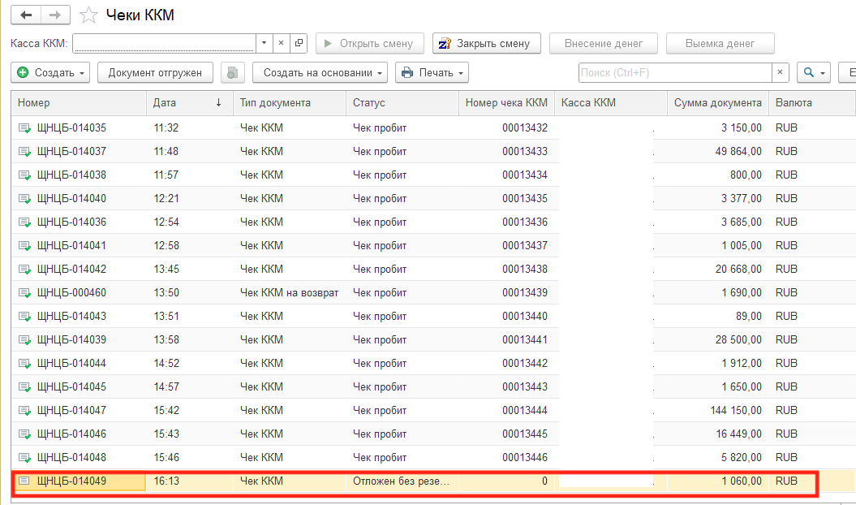Expand the Касса ККМ dropdown arrow
The width and height of the screenshot is (856, 505).
[x=265, y=43]
